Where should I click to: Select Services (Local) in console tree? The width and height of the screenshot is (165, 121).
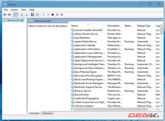pos(13,20)
